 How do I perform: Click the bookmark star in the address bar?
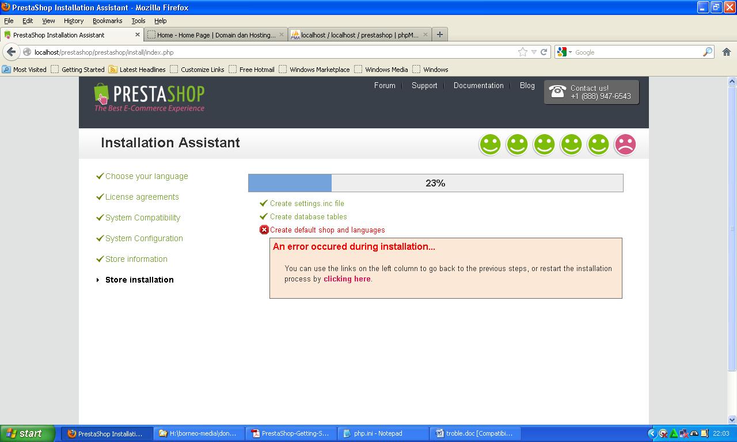point(523,52)
